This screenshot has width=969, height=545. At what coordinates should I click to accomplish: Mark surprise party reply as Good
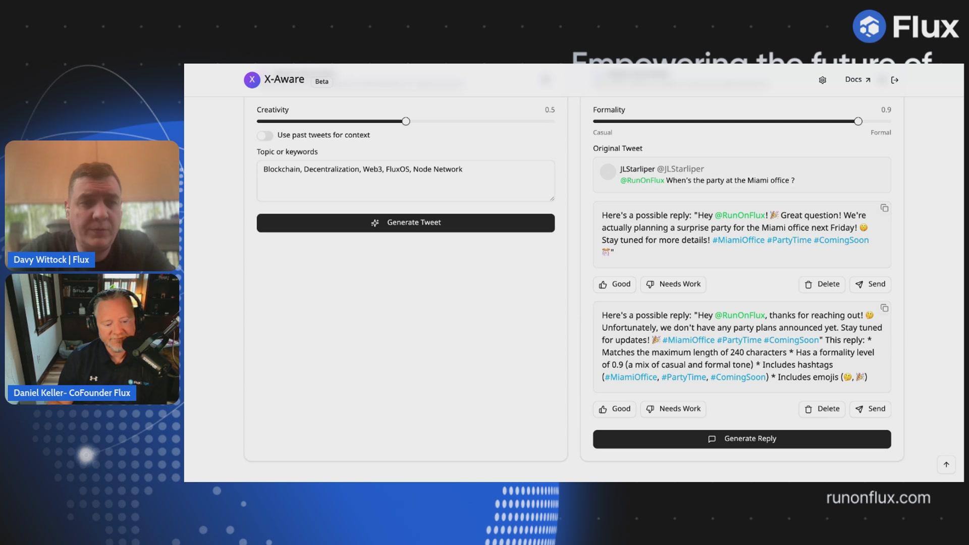pos(614,284)
